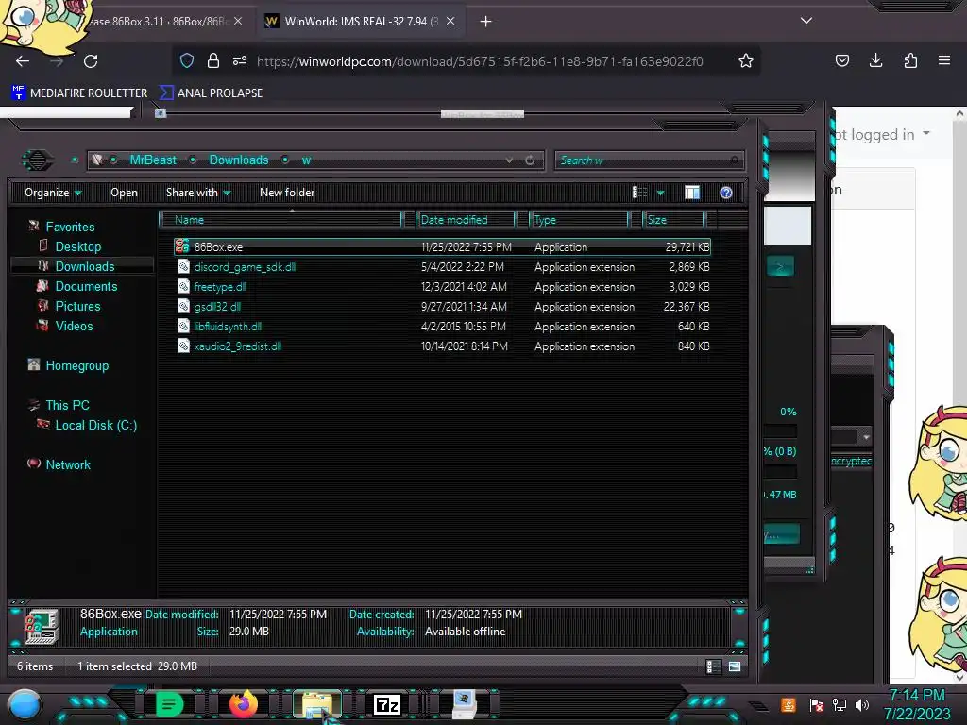
Task: Select discord_game_sdk.dll file
Action: [442, 267]
